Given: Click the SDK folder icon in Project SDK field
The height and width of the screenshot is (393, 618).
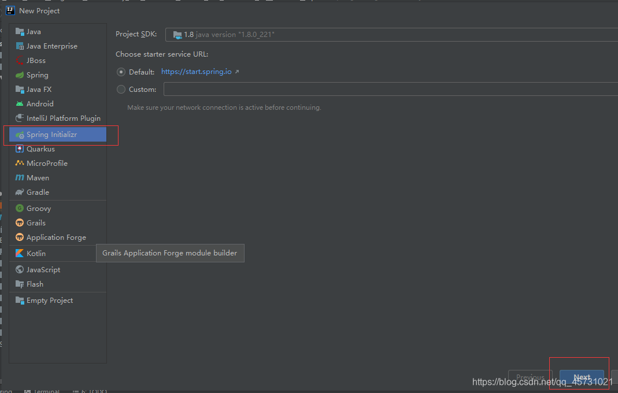Looking at the screenshot, I should pyautogui.click(x=177, y=35).
